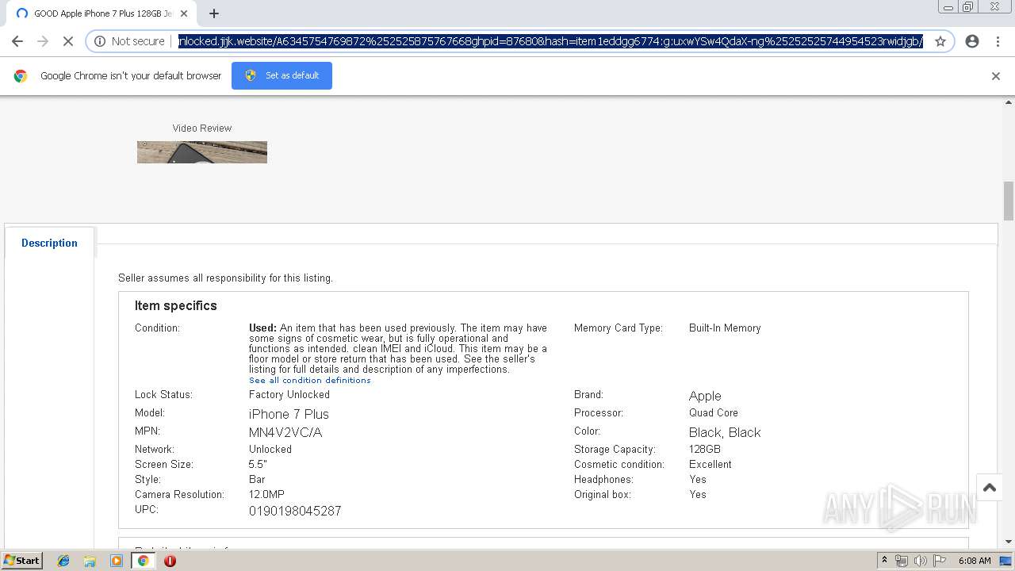Viewport: 1015px width, 571px height.
Task: Click the 5.5" screen size value
Action: pos(258,464)
